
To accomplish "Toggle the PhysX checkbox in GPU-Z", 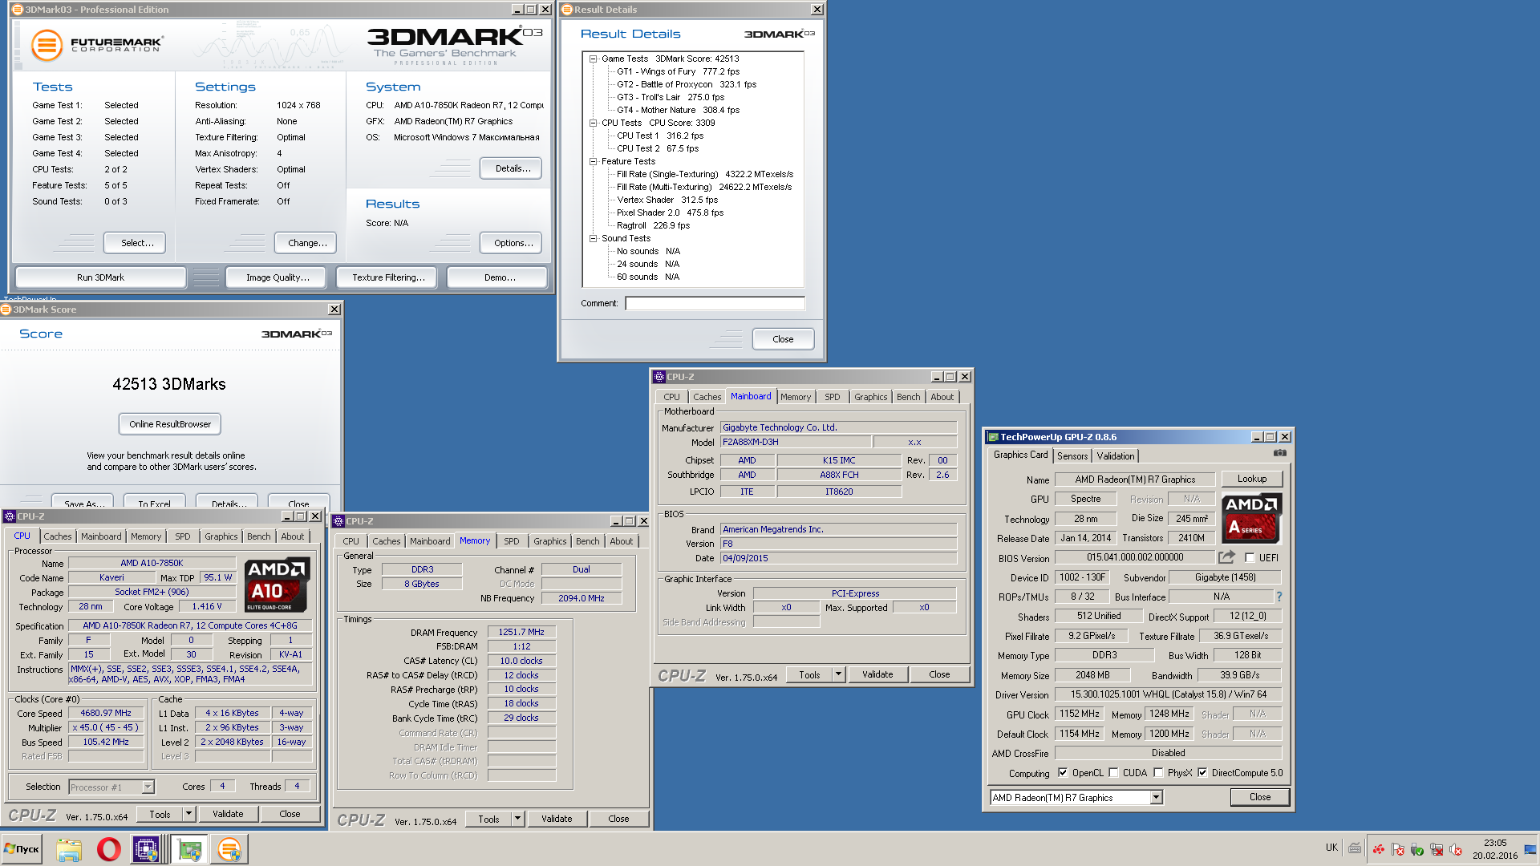I will 1158,773.
